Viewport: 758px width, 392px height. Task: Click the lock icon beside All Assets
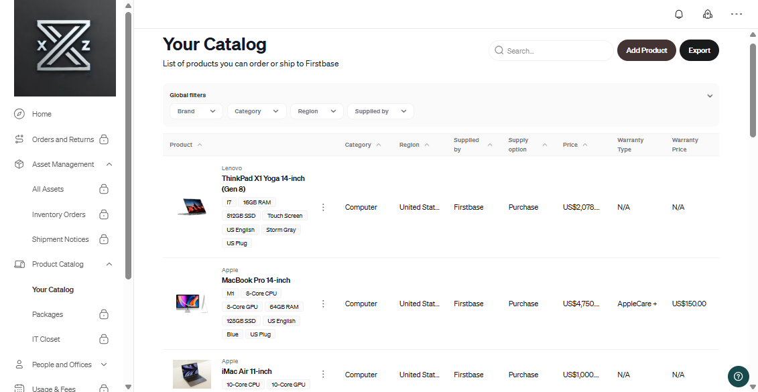tap(103, 189)
